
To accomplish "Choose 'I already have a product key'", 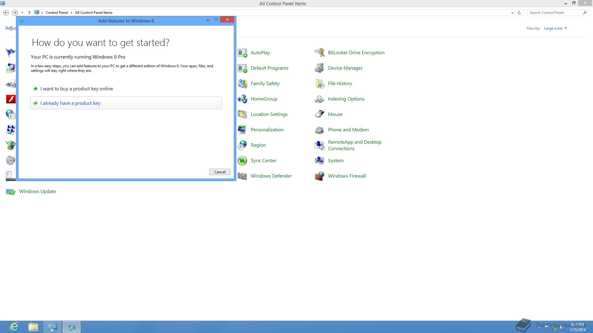I will [126, 103].
